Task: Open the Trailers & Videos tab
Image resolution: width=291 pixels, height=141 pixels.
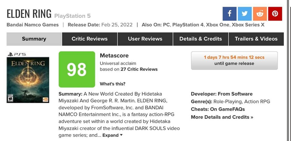Action: pos(256,39)
